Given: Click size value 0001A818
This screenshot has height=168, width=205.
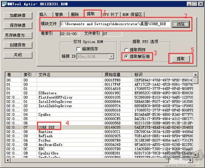Looking at the screenshot, I should (x=112, y=89).
